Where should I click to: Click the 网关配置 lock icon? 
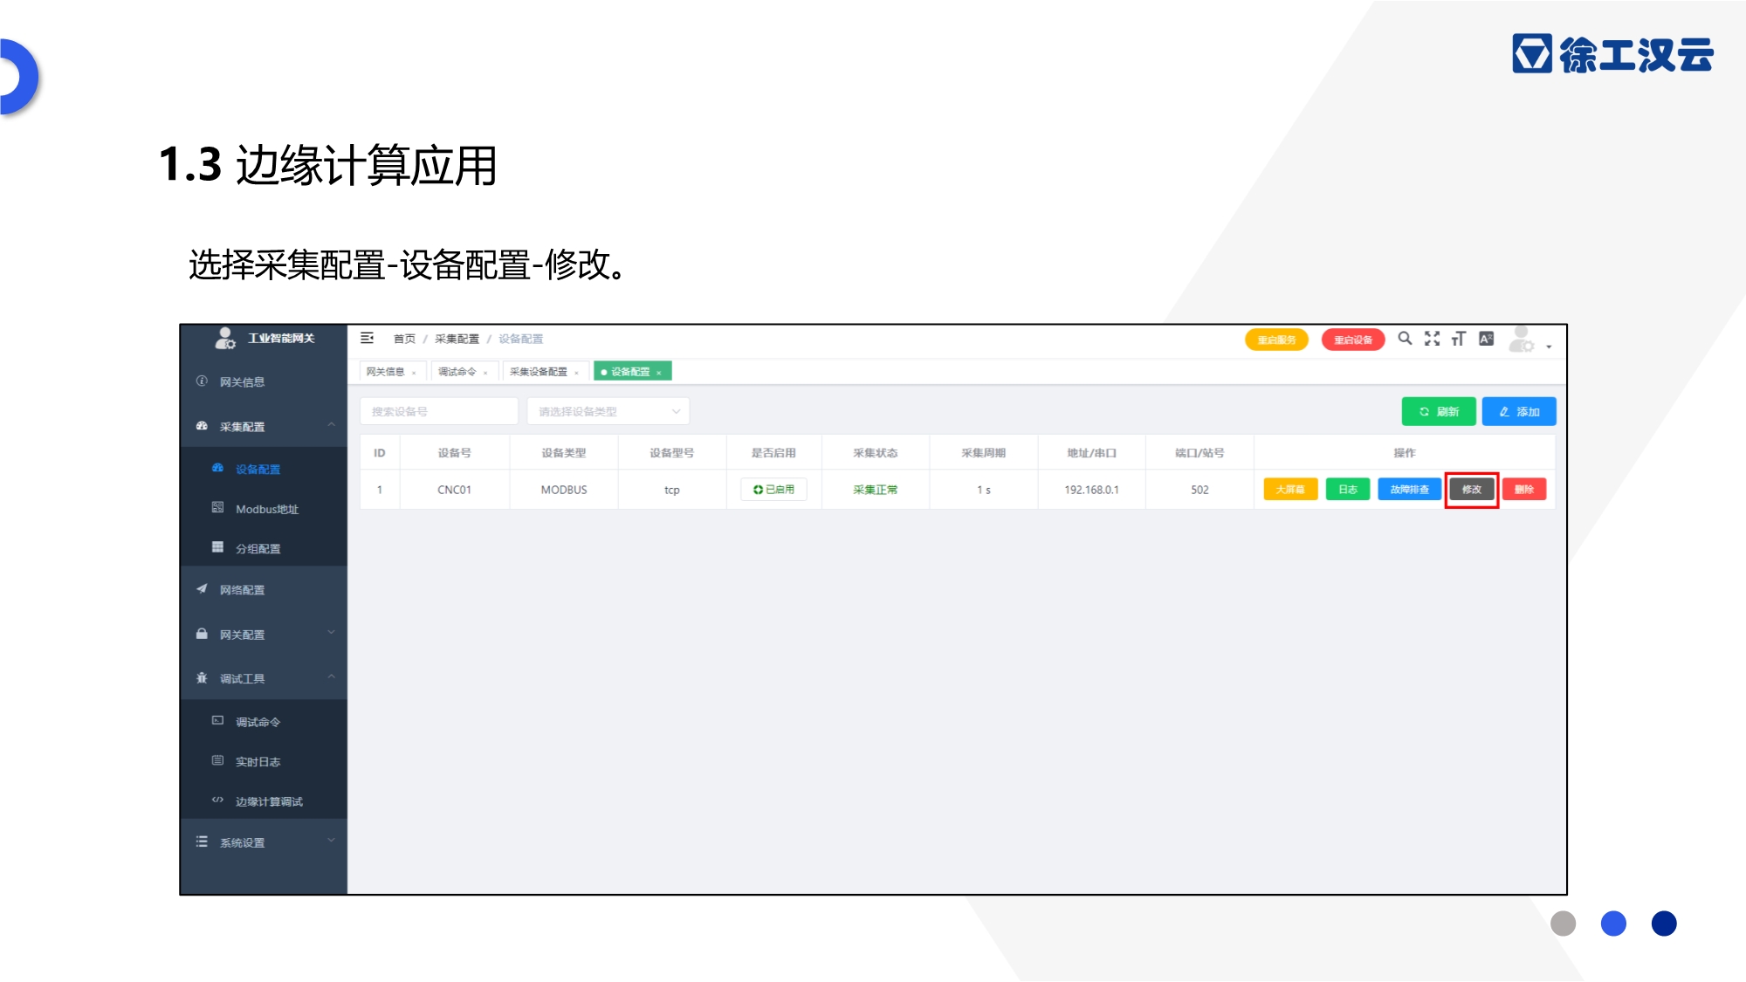[202, 634]
